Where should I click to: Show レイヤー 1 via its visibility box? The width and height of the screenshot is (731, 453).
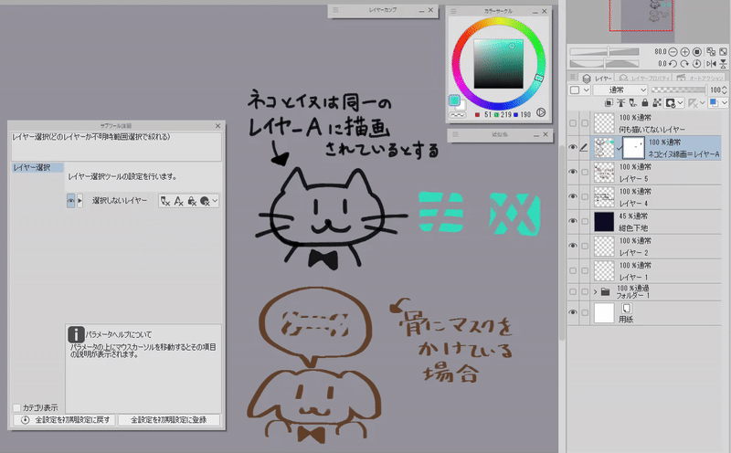(573, 270)
